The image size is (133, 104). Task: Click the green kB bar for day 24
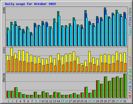click(x=98, y=89)
